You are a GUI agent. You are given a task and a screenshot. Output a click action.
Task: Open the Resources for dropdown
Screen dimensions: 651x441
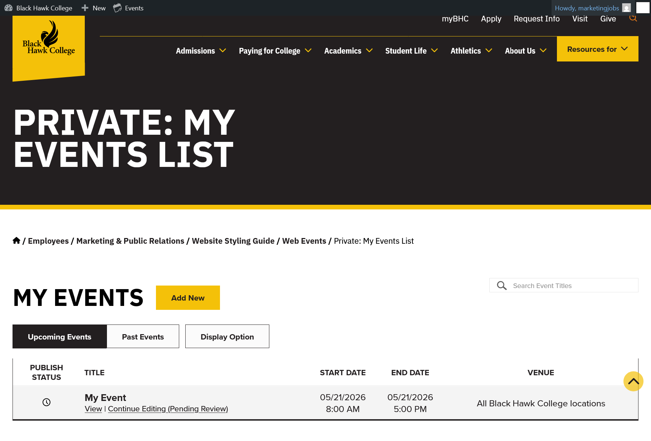597,49
